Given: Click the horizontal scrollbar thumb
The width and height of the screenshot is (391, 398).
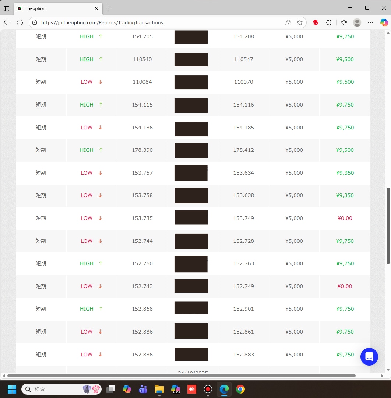Looking at the screenshot, I should coord(182,376).
